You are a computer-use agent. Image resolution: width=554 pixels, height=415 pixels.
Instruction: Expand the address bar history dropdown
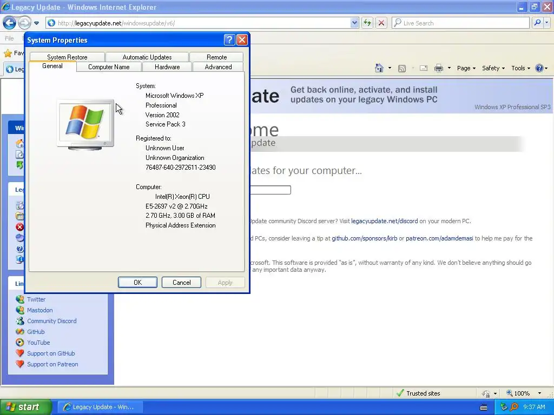(354, 23)
